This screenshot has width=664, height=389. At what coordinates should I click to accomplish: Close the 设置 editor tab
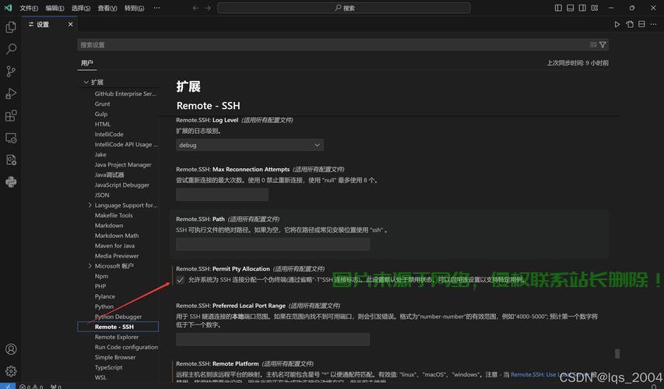tap(69, 25)
